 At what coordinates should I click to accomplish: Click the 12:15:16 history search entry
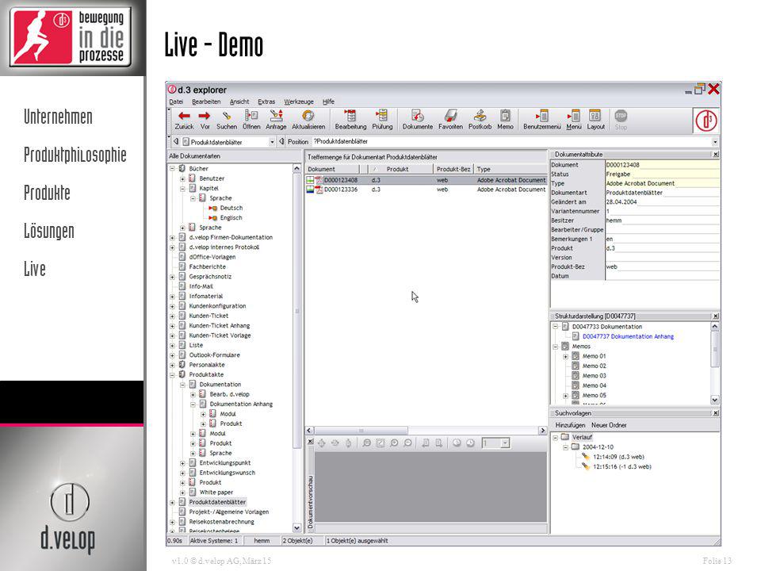[621, 466]
